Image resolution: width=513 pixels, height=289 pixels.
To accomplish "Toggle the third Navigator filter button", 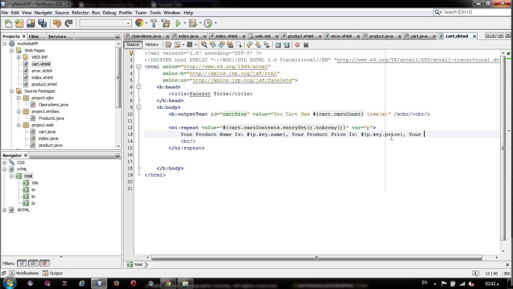I will (44, 263).
